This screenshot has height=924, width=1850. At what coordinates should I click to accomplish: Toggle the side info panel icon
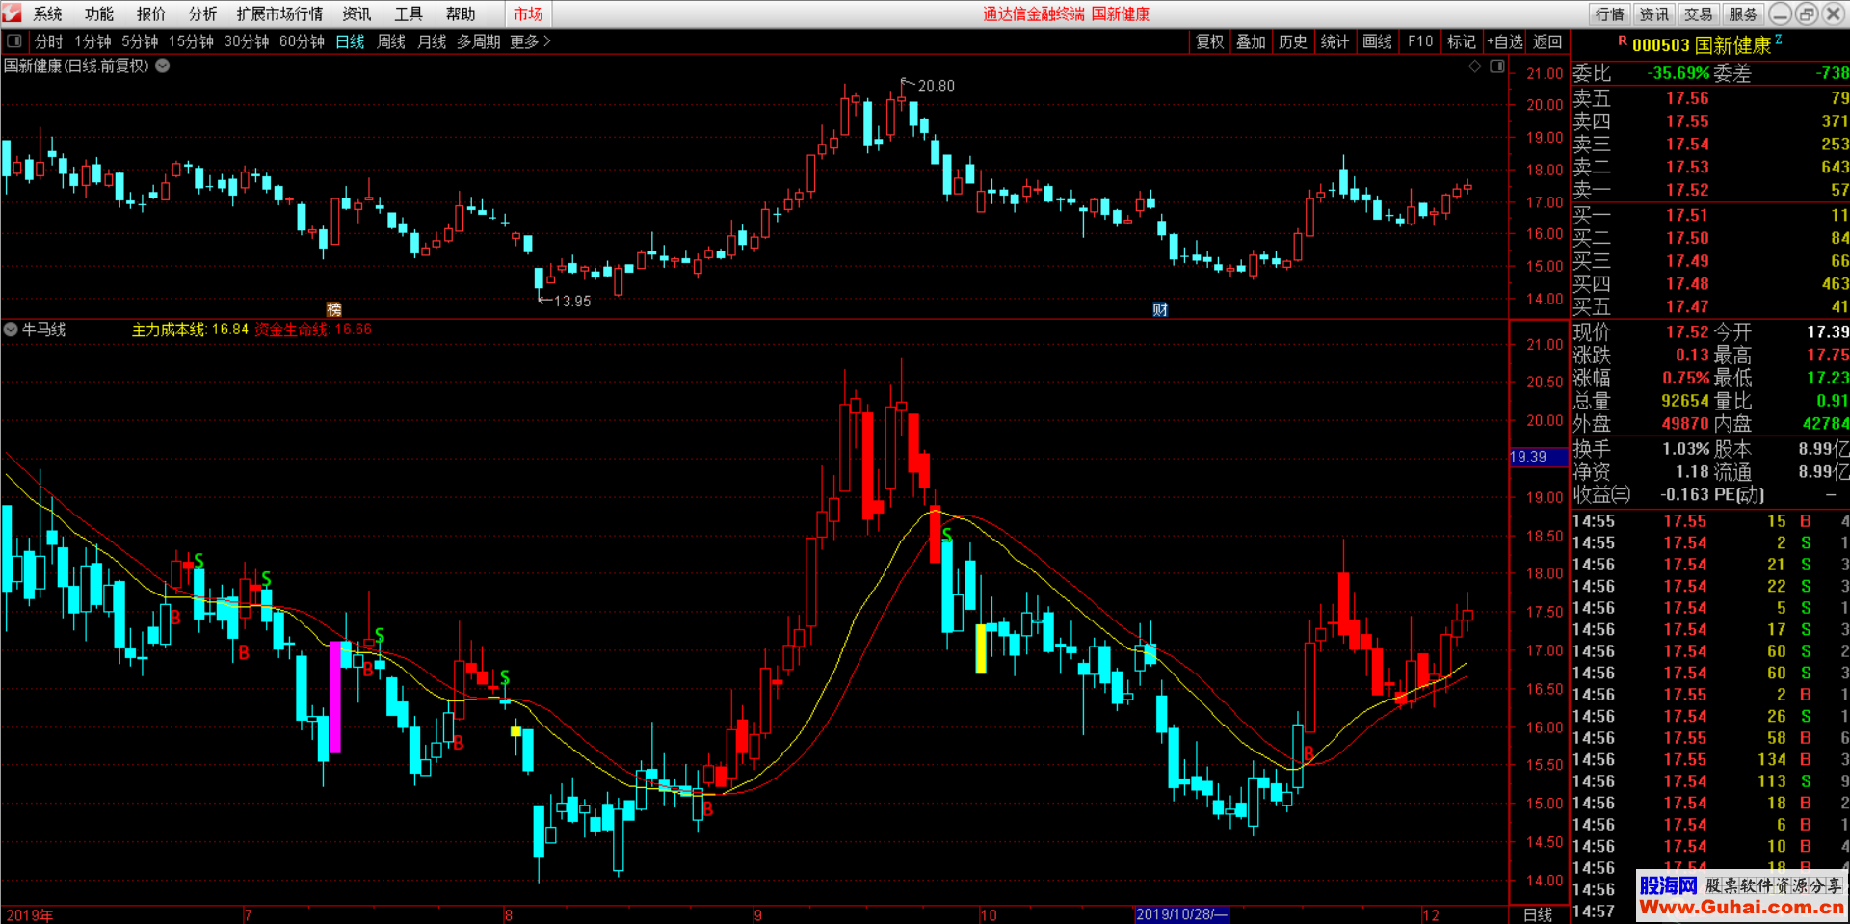tap(1496, 66)
